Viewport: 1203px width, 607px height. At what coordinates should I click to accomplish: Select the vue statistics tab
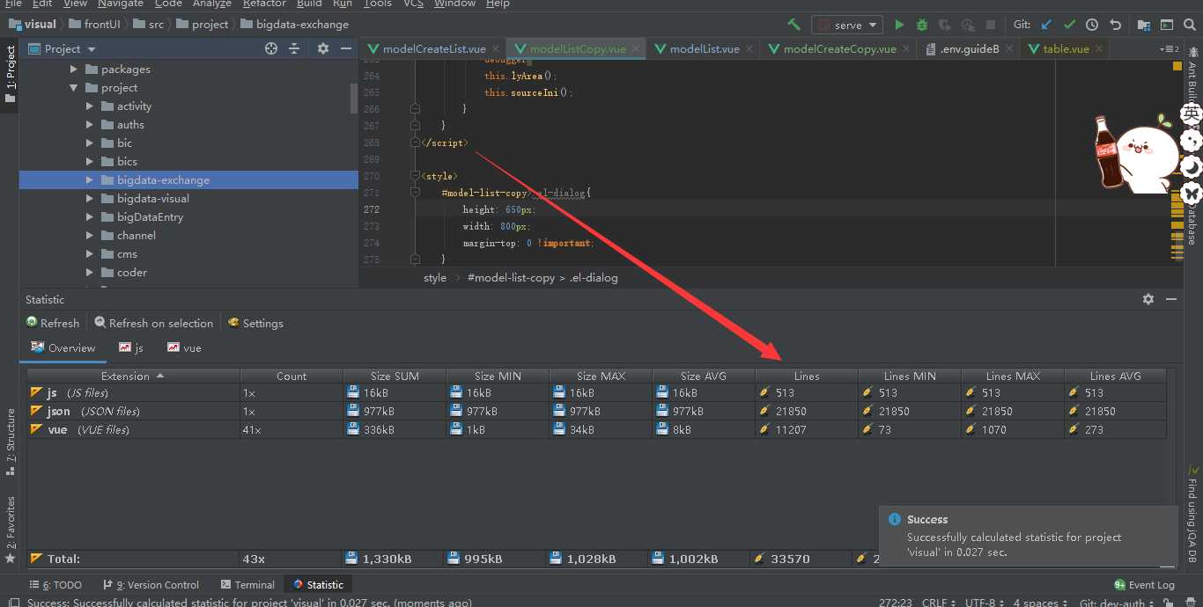[x=185, y=347]
